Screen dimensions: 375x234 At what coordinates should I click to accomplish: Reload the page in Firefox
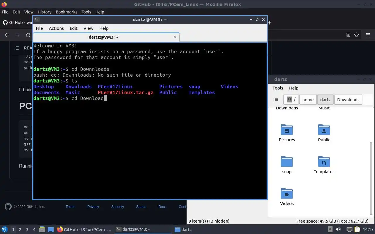pos(28,35)
